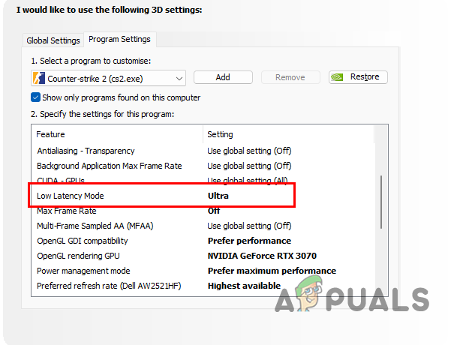Screen dimensions: 460x345
Task: Click the greyed Remove button
Action: 290,77
